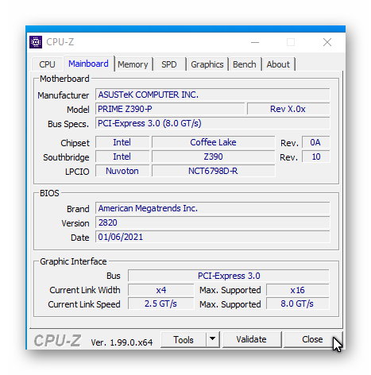Image resolution: width=371 pixels, height=375 pixels.
Task: Click the southbridge revision 10 value
Action: point(315,157)
